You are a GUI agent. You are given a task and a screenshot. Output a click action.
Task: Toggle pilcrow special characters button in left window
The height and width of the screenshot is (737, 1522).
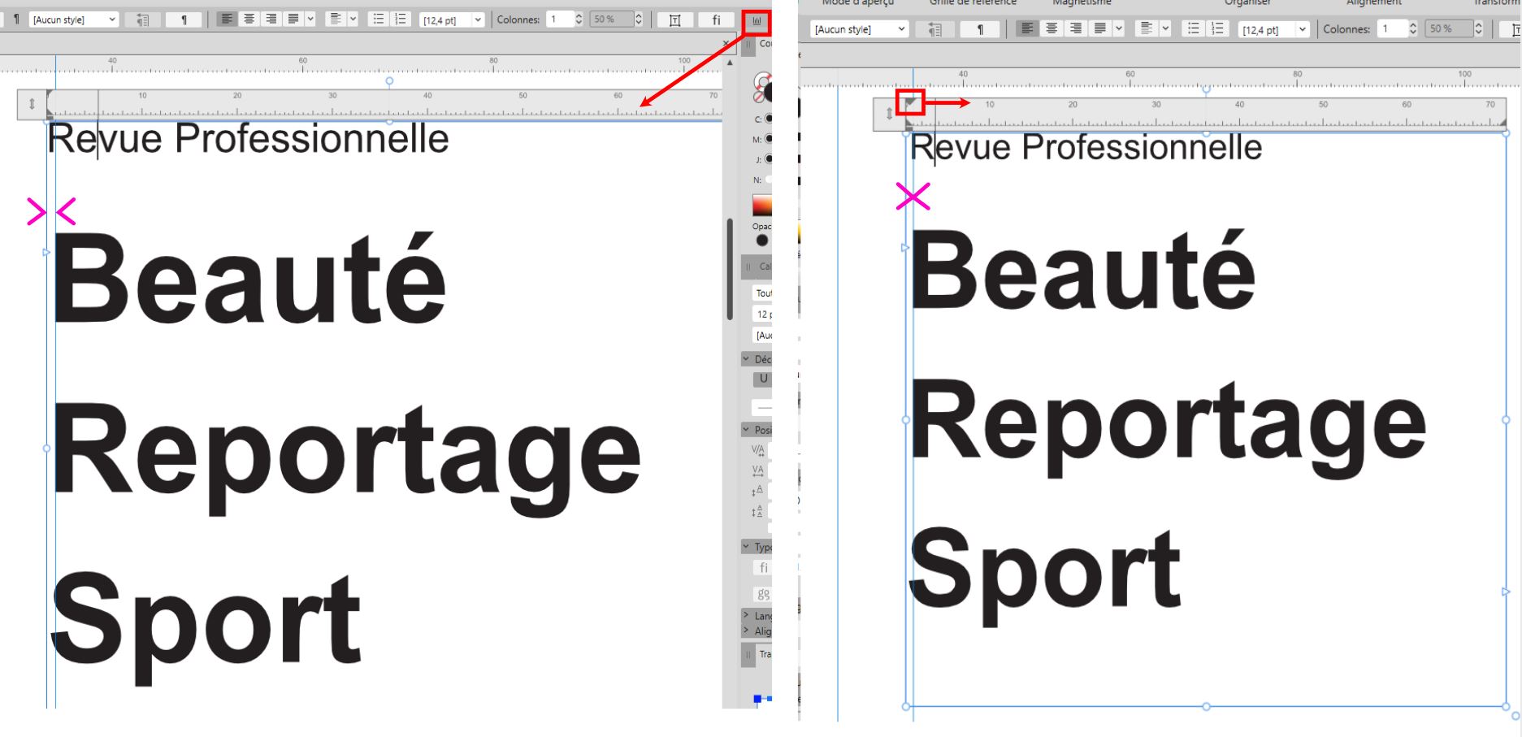coord(184,20)
